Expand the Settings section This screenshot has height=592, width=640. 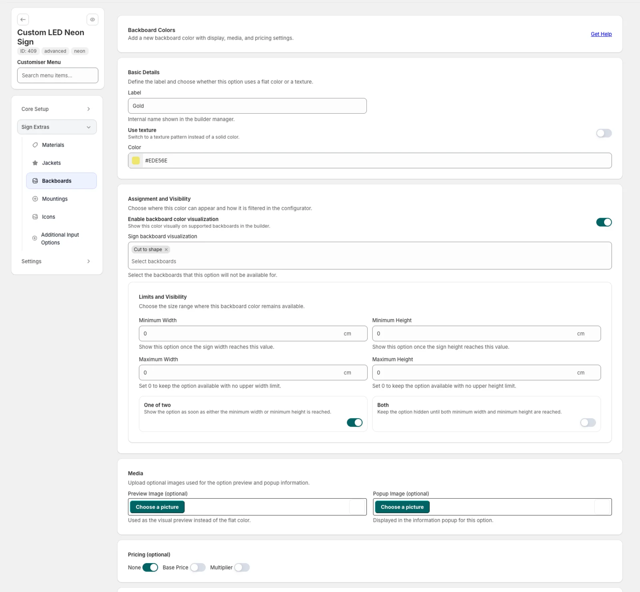point(57,261)
